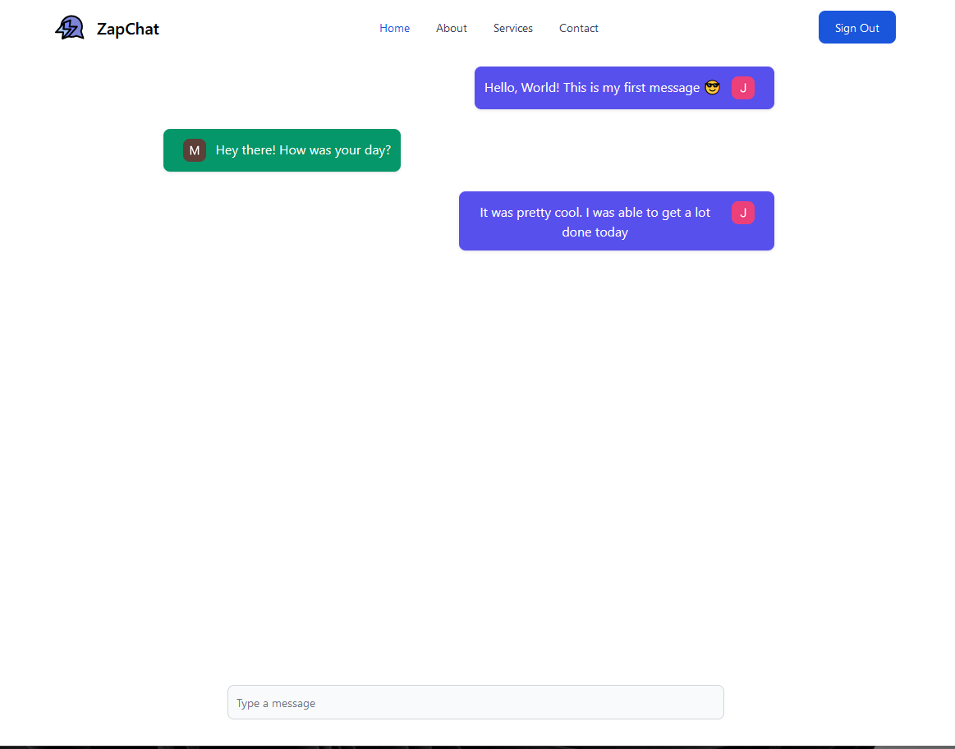Viewport: 955px width, 749px height.
Task: Click the M avatar on the green message
Action: point(195,150)
